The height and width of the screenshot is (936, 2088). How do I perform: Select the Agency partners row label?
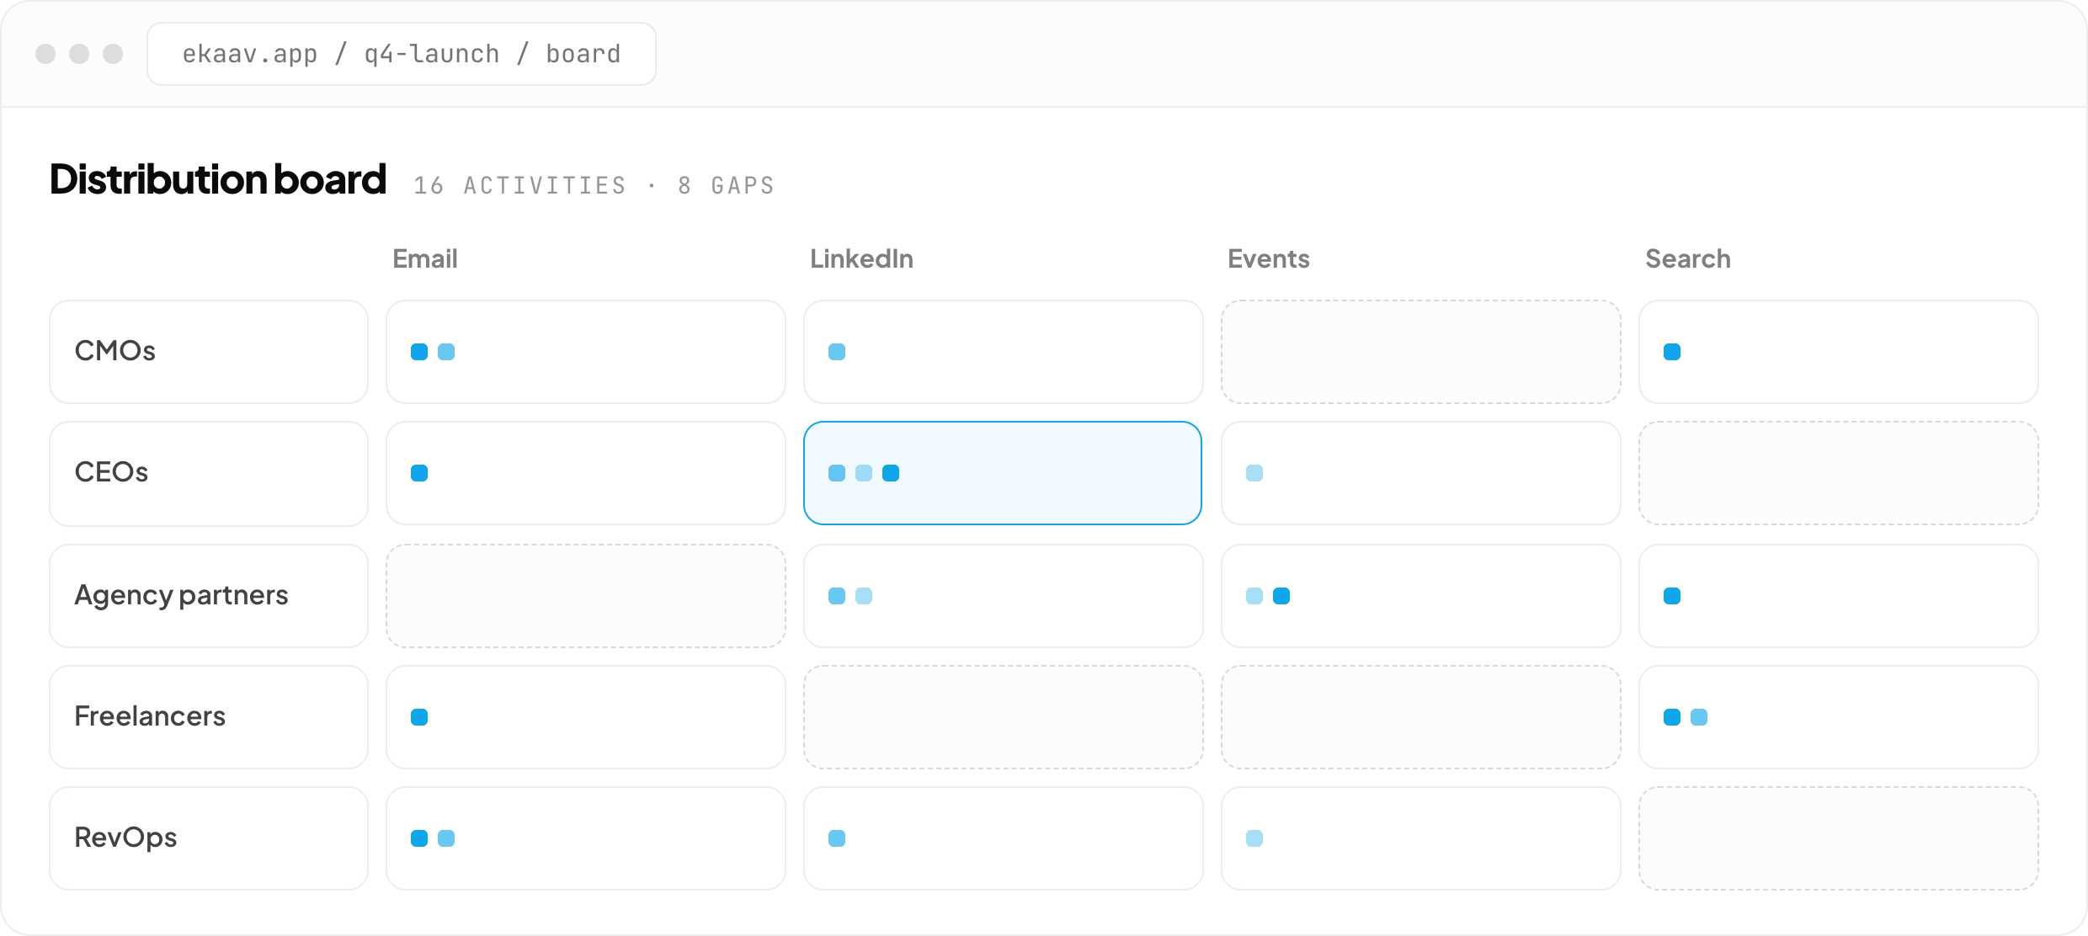[209, 596]
